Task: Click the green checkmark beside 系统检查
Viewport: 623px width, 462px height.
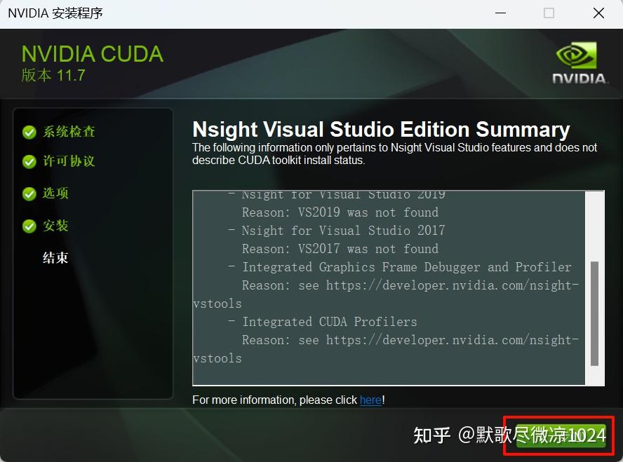Action: click(29, 131)
